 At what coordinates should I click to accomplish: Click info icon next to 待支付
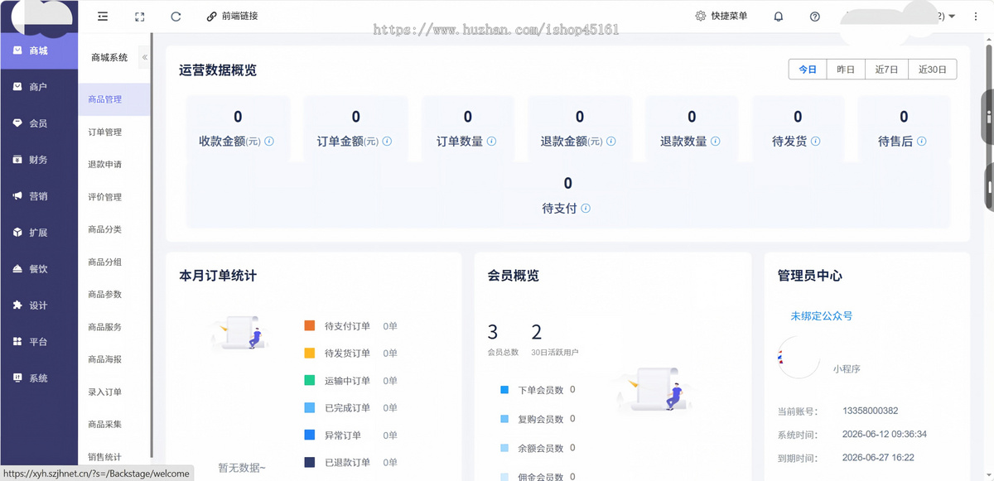point(586,209)
